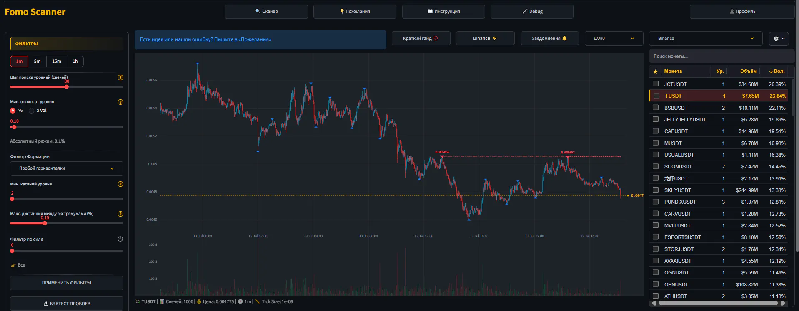This screenshot has height=311, width=799.
Task: Click the coin list horizontal scrollbar
Action: point(718,303)
